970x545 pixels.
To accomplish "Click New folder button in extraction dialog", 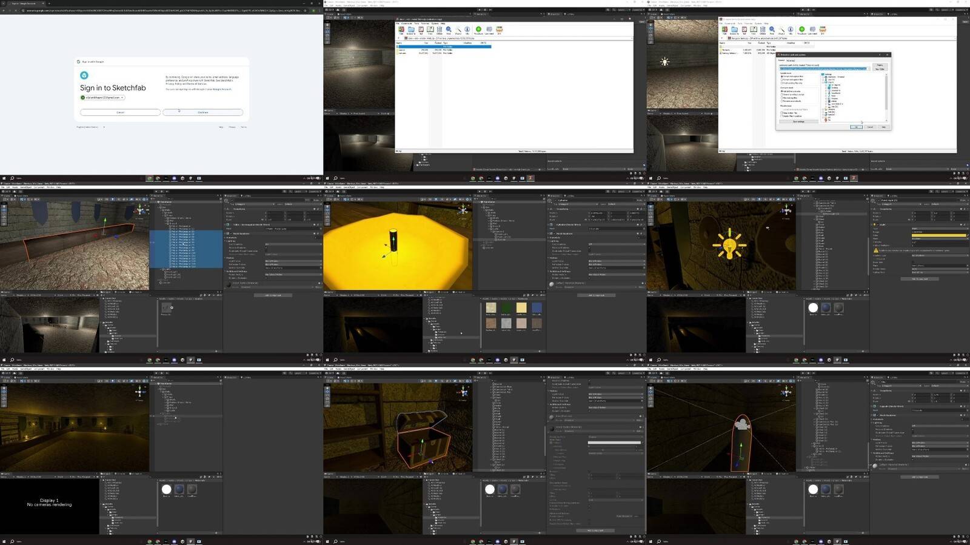I will [x=880, y=69].
